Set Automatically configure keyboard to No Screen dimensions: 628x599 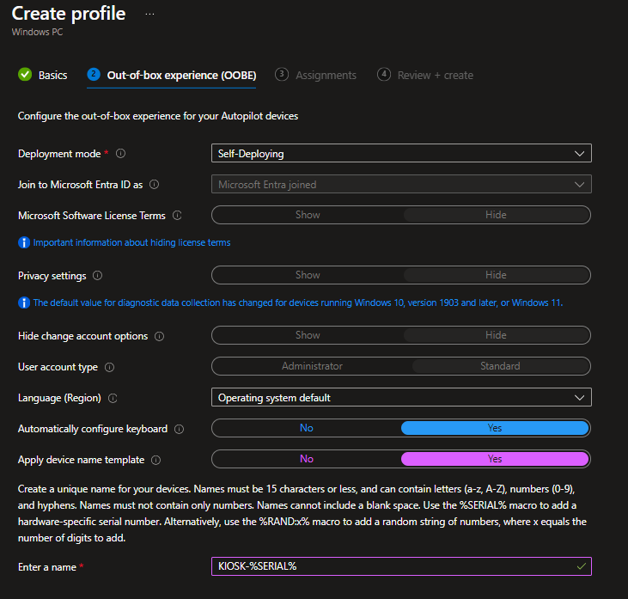(307, 428)
